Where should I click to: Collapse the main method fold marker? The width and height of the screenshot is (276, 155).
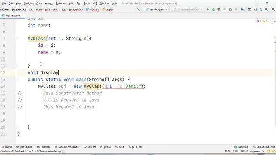point(16,80)
